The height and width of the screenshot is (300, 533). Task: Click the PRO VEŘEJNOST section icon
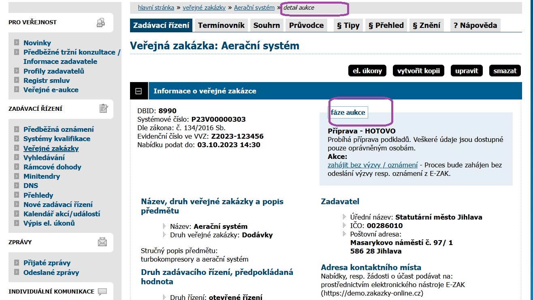(101, 23)
